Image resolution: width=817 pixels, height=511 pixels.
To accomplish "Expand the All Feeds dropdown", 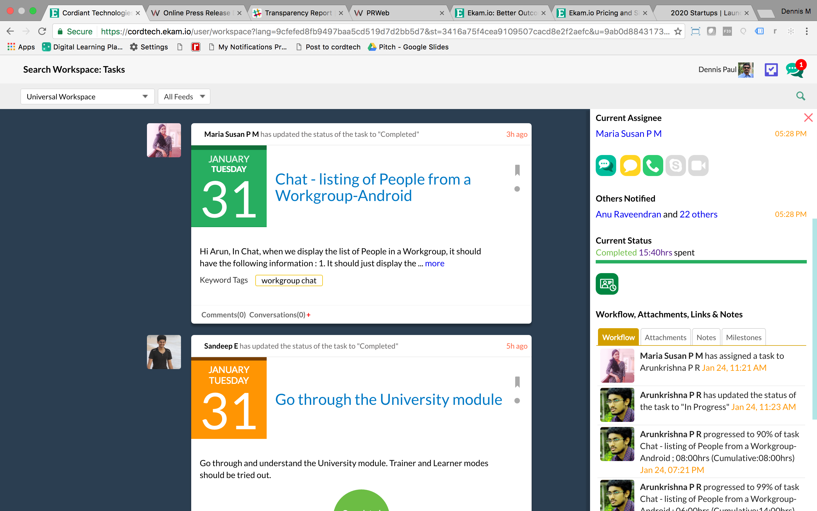I will coord(184,97).
